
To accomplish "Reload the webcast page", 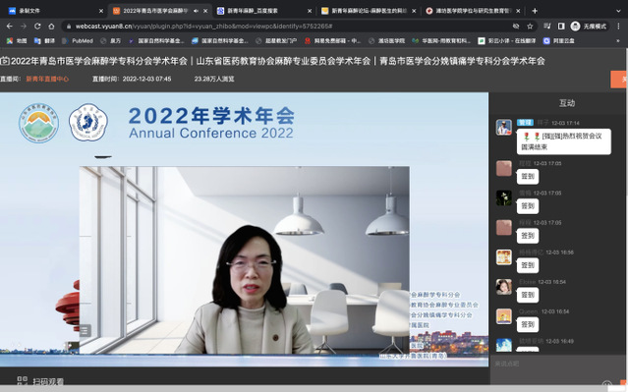I will 37,26.
